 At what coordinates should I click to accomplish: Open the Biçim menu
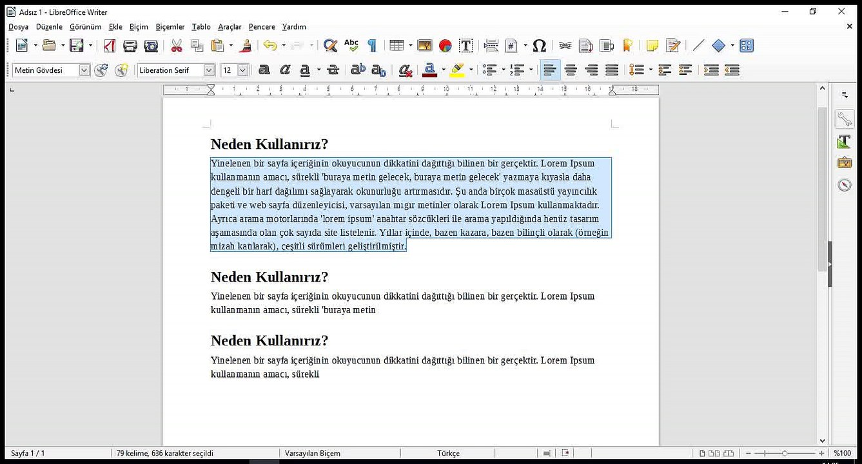click(x=139, y=26)
